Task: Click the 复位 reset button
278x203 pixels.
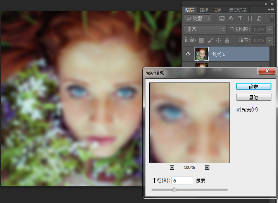Action: point(254,97)
